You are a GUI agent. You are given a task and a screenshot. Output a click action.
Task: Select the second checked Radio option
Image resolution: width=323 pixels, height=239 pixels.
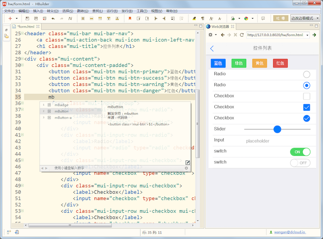click(x=306, y=85)
